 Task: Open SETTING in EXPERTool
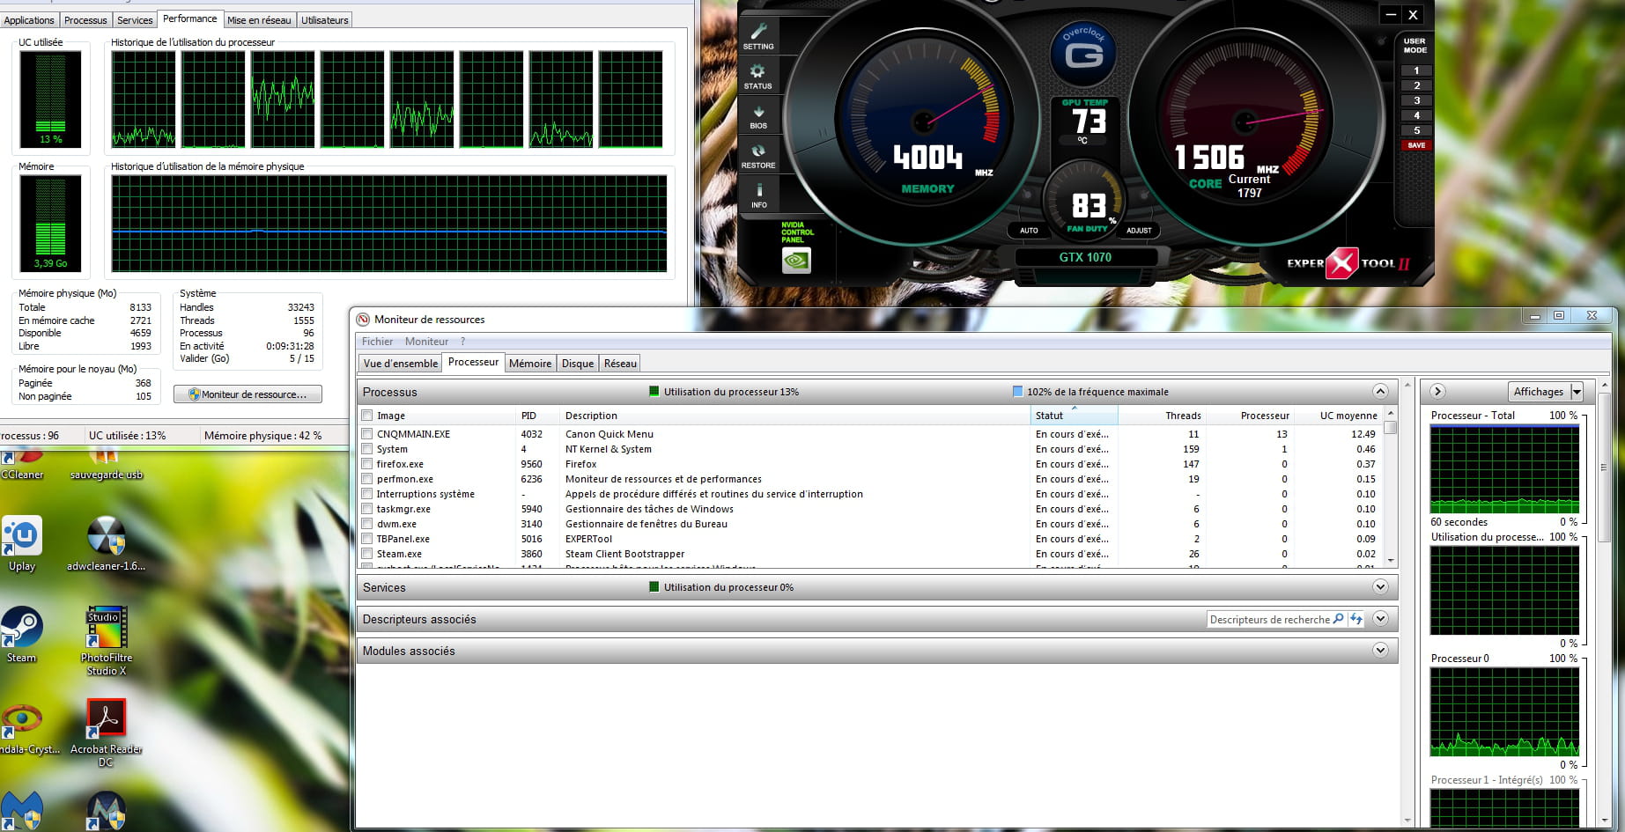coord(758,36)
